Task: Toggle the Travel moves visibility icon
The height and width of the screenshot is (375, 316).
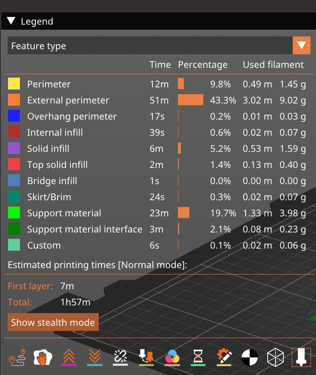Action: click(17, 357)
